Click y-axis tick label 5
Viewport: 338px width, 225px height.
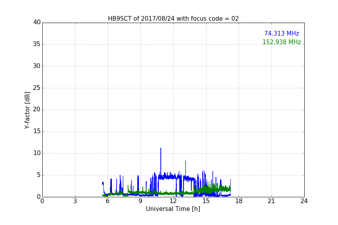click(39, 175)
